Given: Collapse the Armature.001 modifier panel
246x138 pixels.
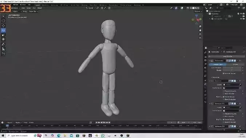Looking at the screenshot, I should coord(210,104).
